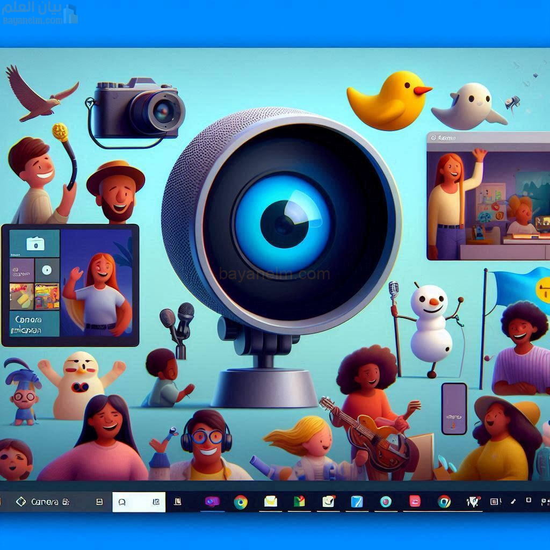Click the round disc tile in tablet panel

tap(47, 270)
